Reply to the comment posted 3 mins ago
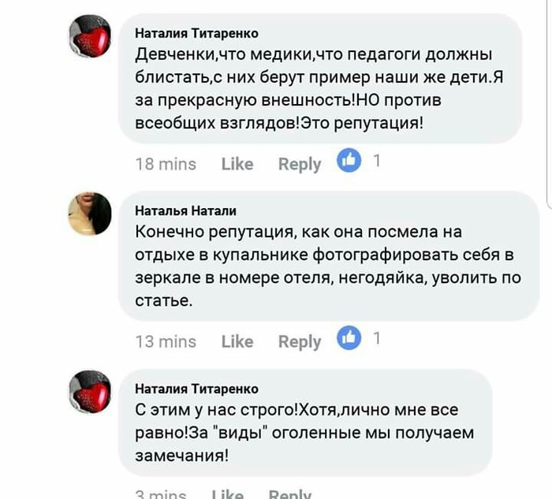This screenshot has width=552, height=499. (289, 494)
